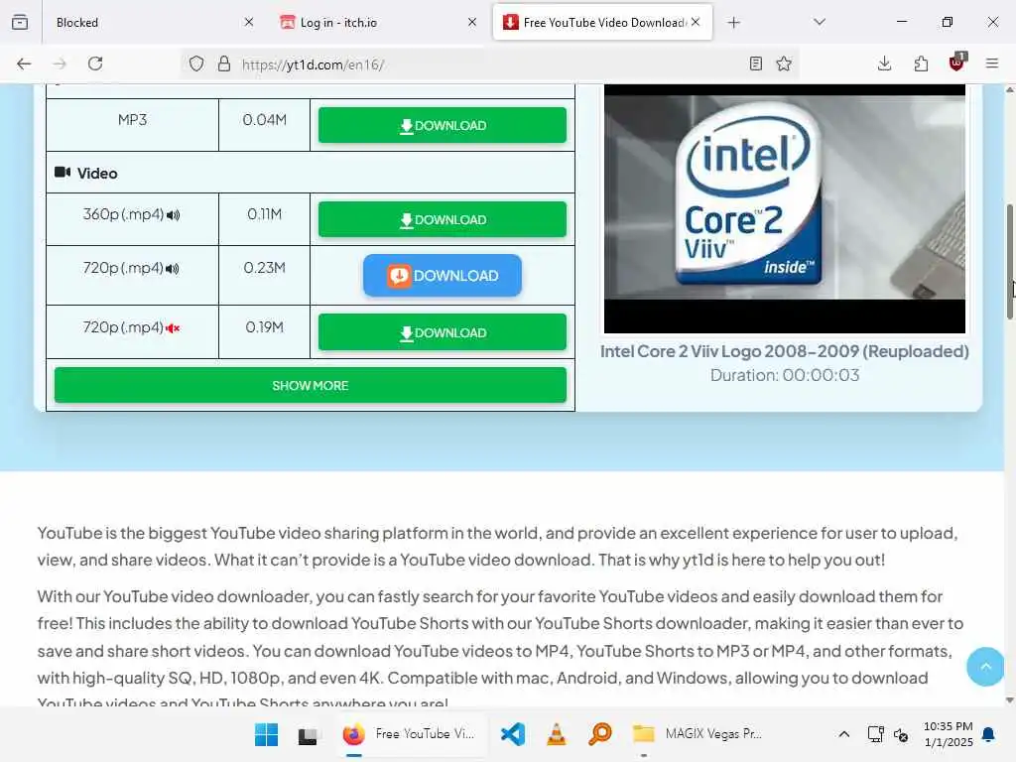
Task: Open VLC media player from taskbar
Action: point(556,734)
